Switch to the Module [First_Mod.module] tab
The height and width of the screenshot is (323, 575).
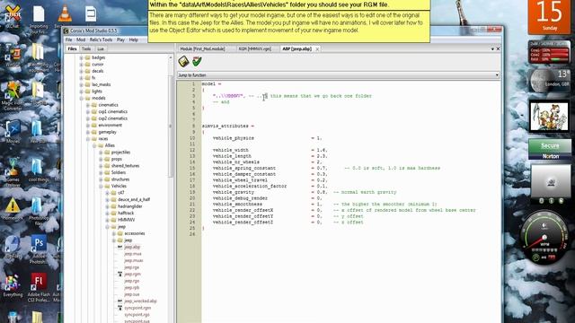203,48
